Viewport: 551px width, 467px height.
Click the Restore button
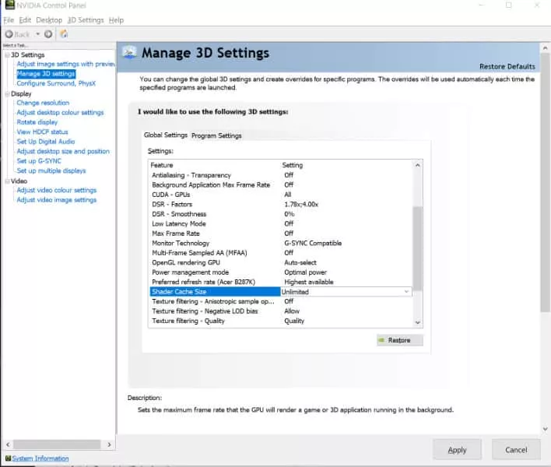(400, 340)
